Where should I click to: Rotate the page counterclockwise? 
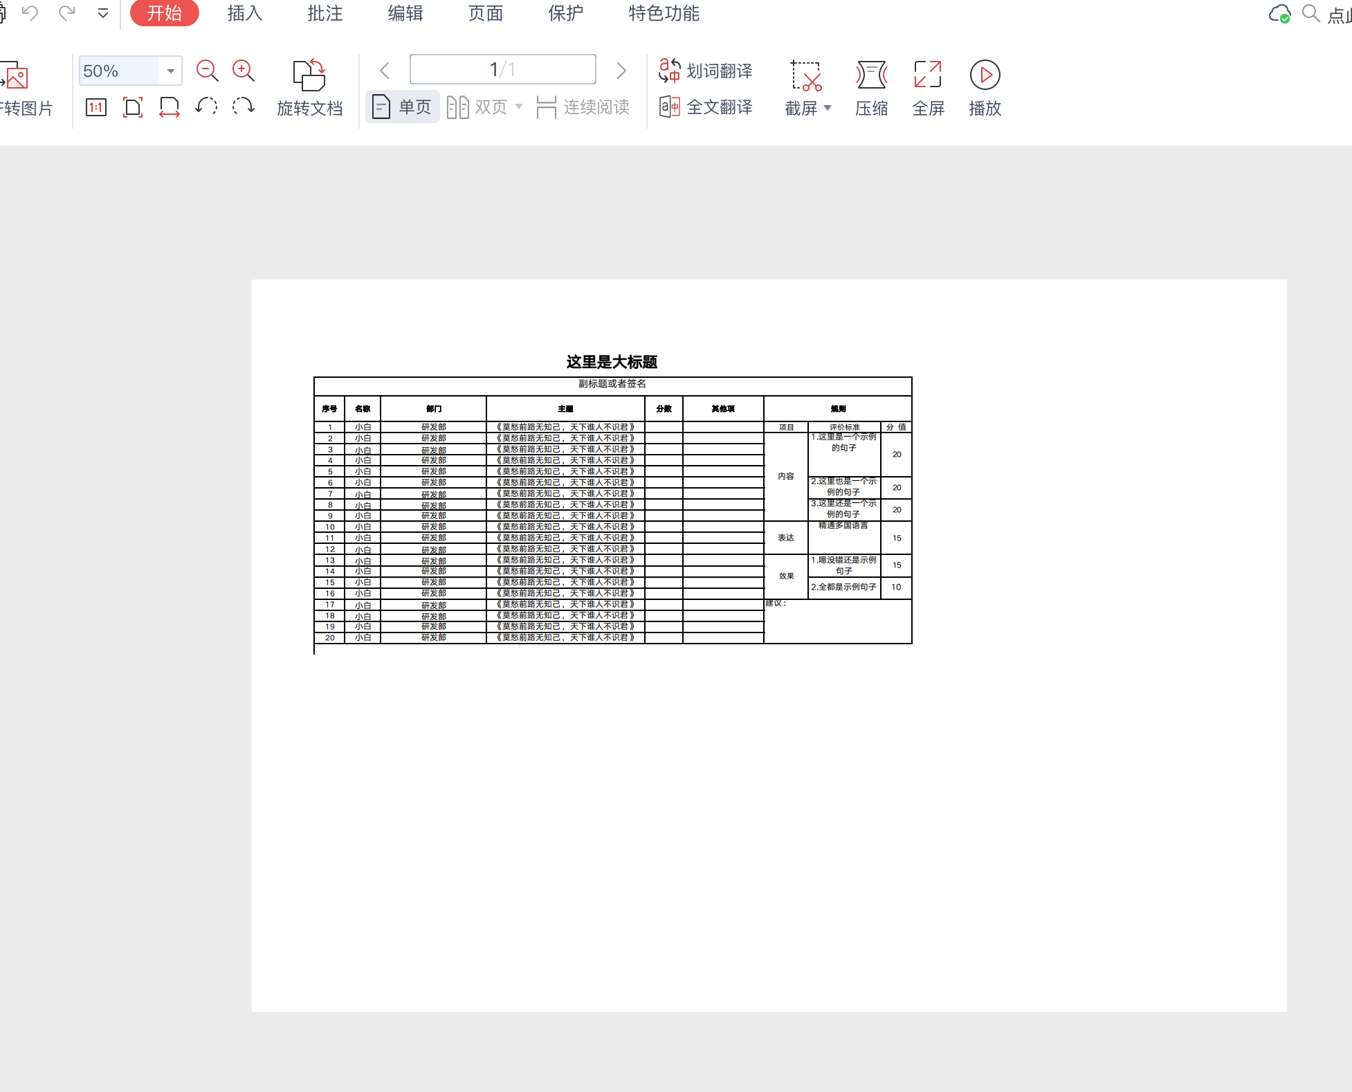206,107
